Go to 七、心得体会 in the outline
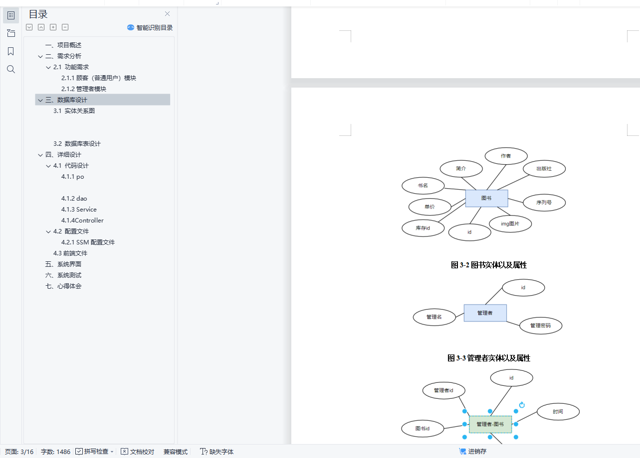This screenshot has width=640, height=458. pyautogui.click(x=63, y=286)
